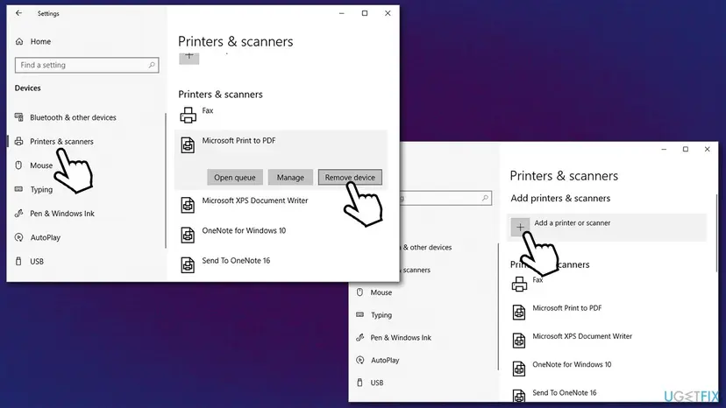
Task: Maximize the back Settings window
Action: coord(686,149)
